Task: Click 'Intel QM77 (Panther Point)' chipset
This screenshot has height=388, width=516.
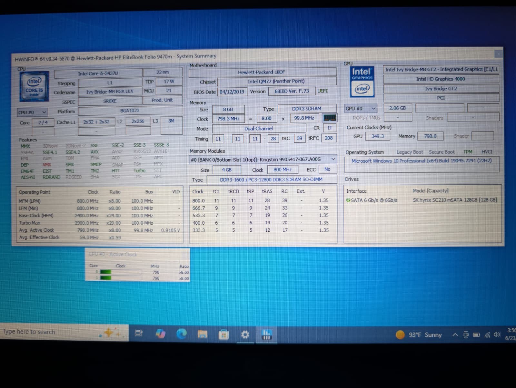Action: 277,81
